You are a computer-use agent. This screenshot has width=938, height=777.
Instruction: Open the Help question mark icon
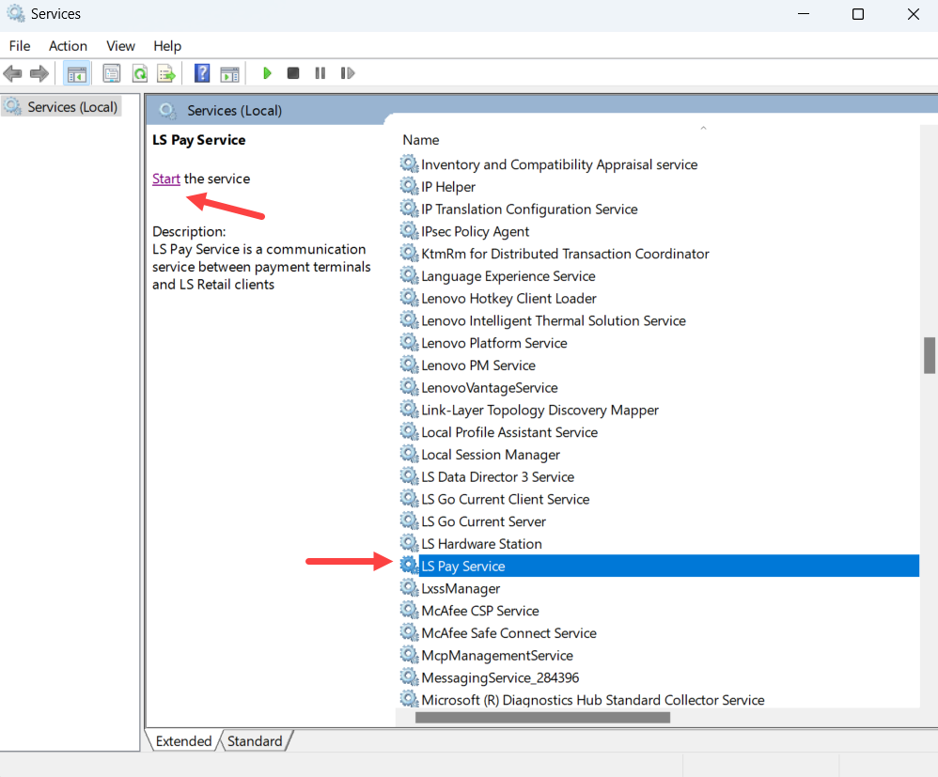pos(202,73)
